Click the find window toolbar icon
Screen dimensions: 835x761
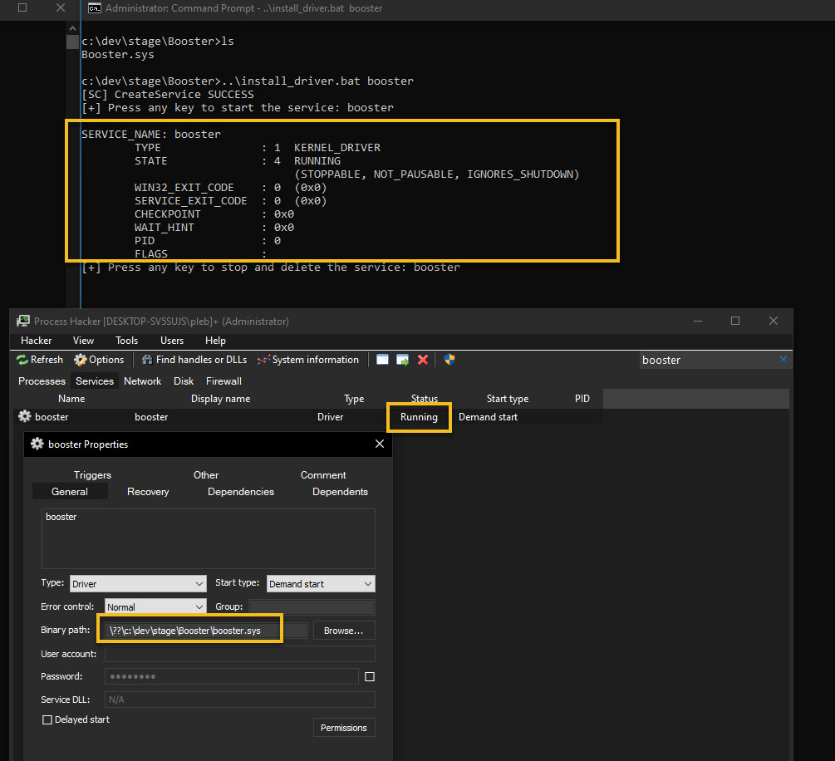click(x=382, y=360)
